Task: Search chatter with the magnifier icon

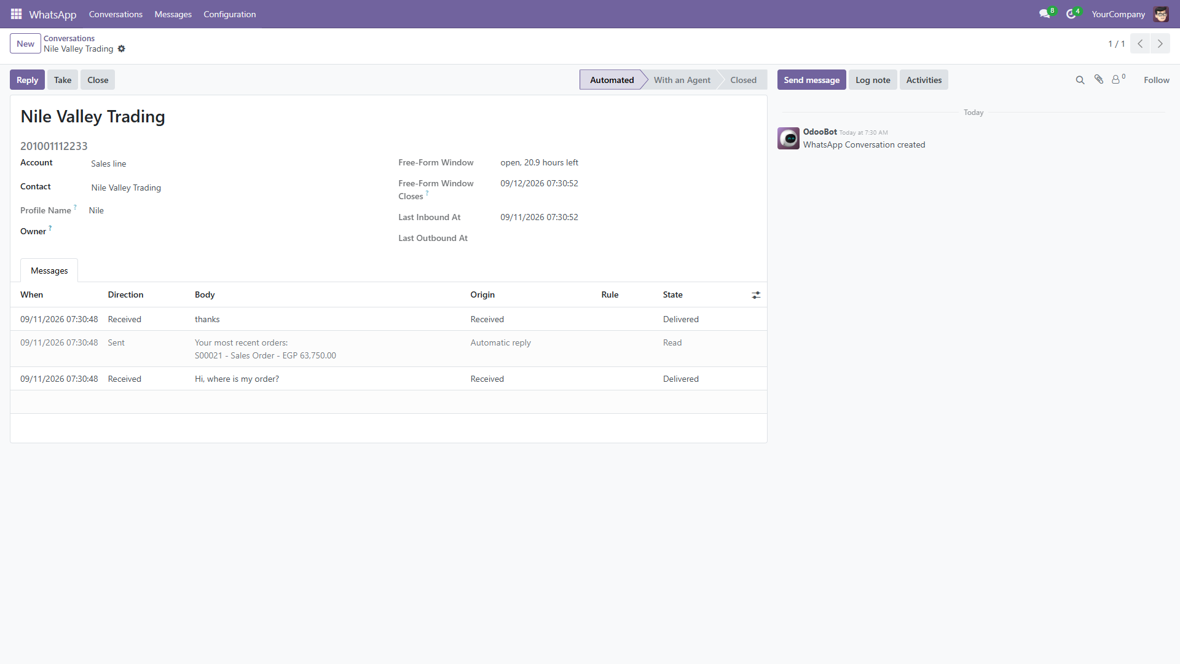Action: [1080, 80]
